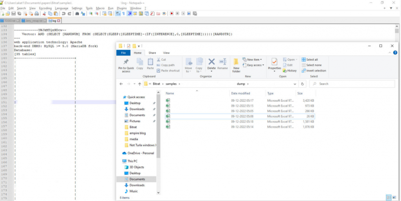Start macro recording with the red record icon
This screenshot has height=201, width=401.
tap(172, 14)
